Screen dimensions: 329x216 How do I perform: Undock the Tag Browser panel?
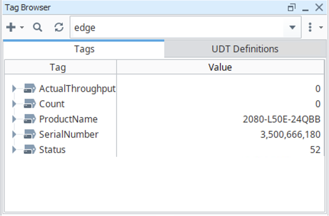point(292,8)
